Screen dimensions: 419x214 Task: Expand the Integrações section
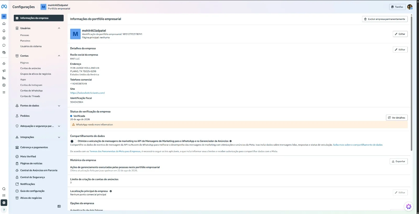pos(59,137)
